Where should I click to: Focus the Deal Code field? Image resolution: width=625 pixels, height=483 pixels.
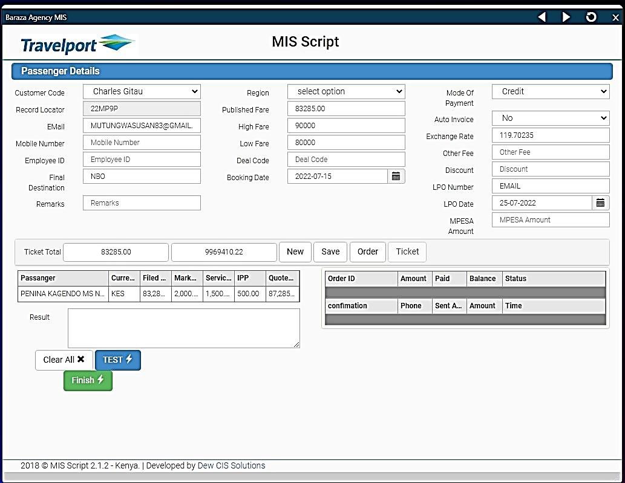tap(346, 160)
